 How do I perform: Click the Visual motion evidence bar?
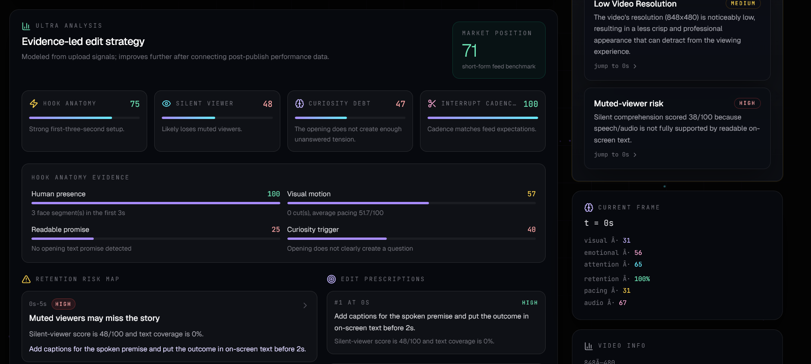[412, 203]
